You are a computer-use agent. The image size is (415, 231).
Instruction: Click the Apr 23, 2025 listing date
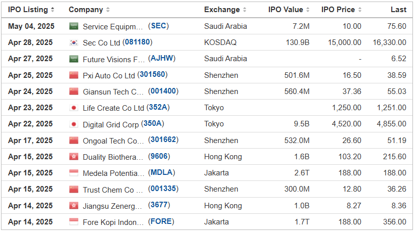(30, 108)
